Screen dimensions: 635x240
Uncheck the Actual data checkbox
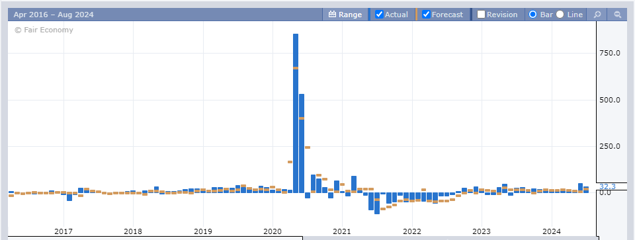[380, 15]
